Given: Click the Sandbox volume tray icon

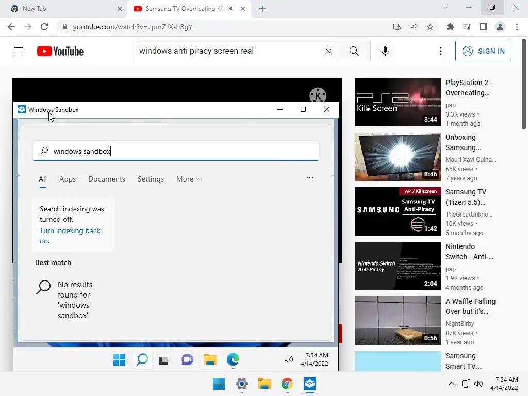Looking at the screenshot, I should click(289, 359).
